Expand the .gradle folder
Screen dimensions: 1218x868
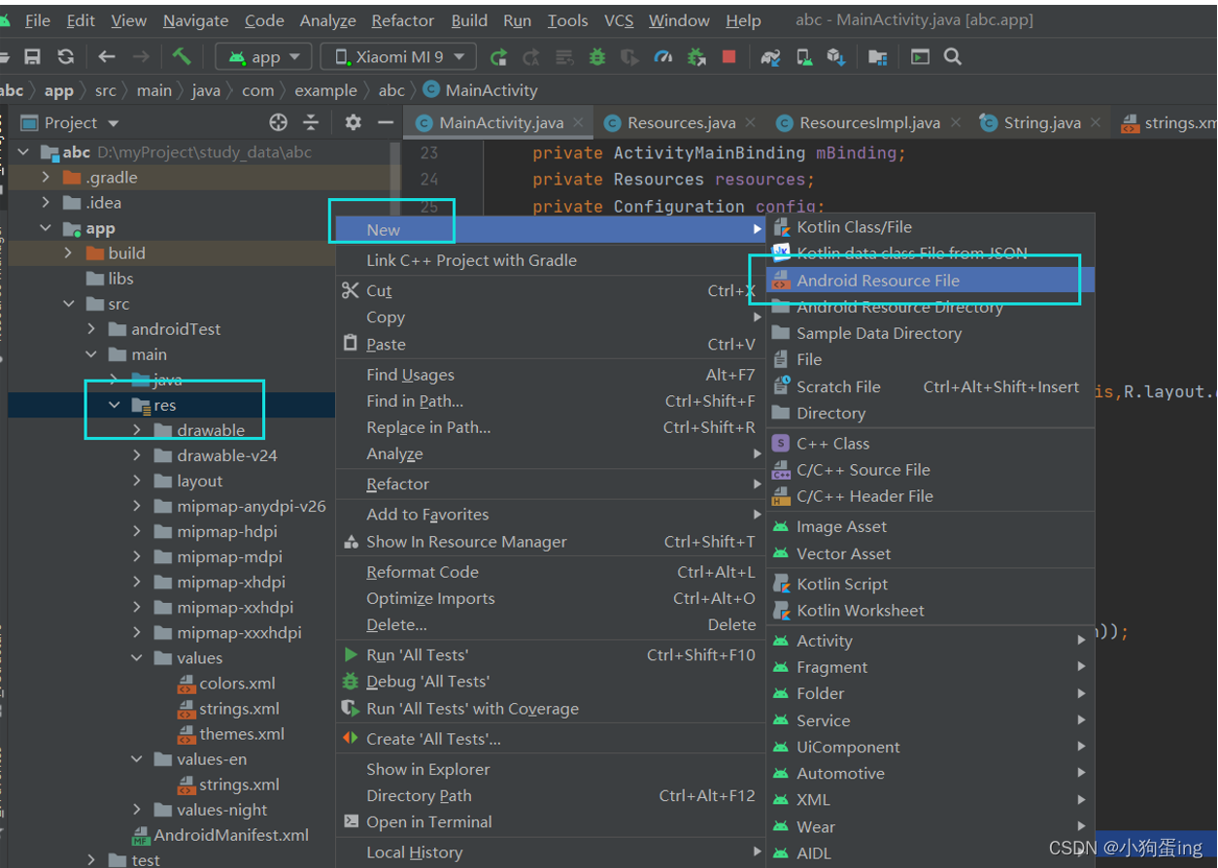coord(45,177)
